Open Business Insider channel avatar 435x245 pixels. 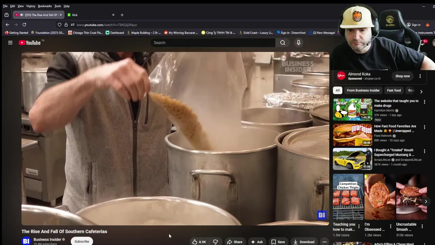[x=26, y=241]
